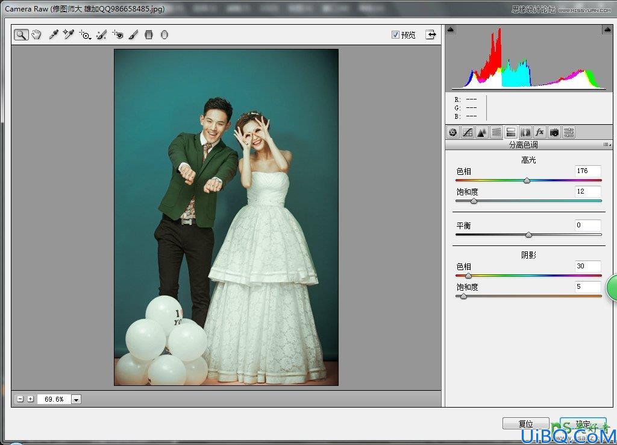Image resolution: width=617 pixels, height=445 pixels.
Task: Click the zoom in plus button
Action: [x=30, y=399]
